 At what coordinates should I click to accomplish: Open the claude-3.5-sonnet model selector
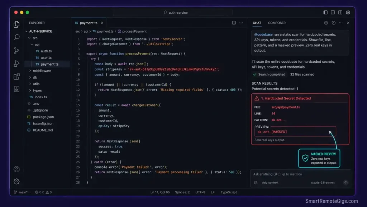323,182
